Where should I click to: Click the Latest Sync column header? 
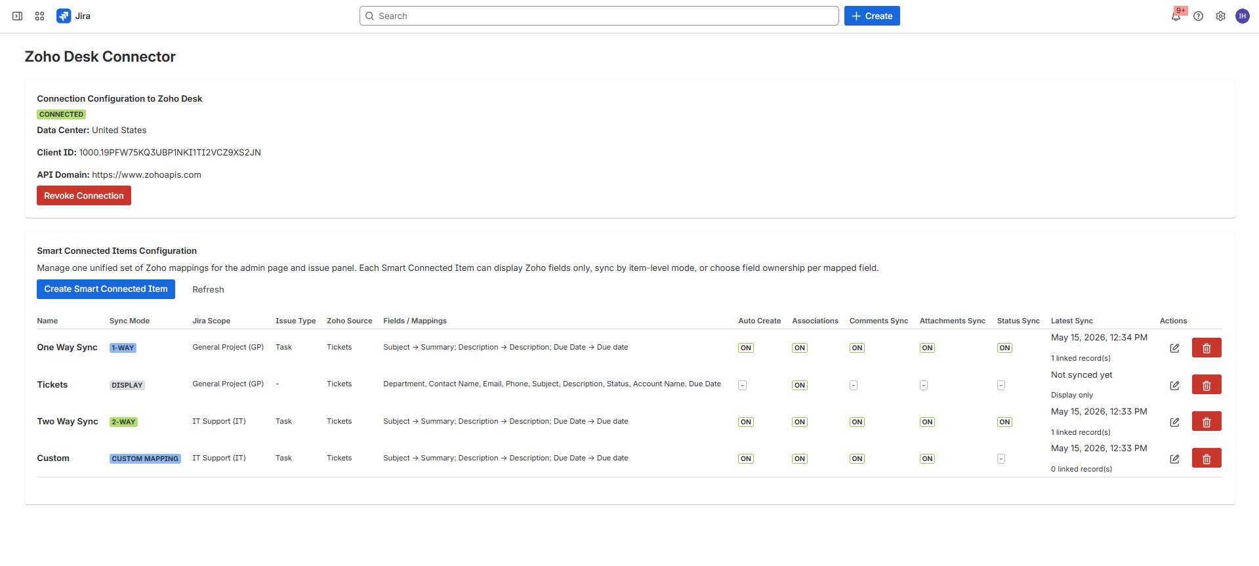1071,321
